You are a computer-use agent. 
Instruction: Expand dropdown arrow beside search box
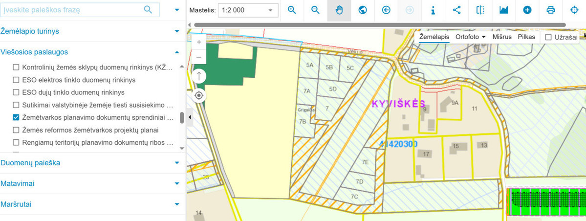[177, 10]
